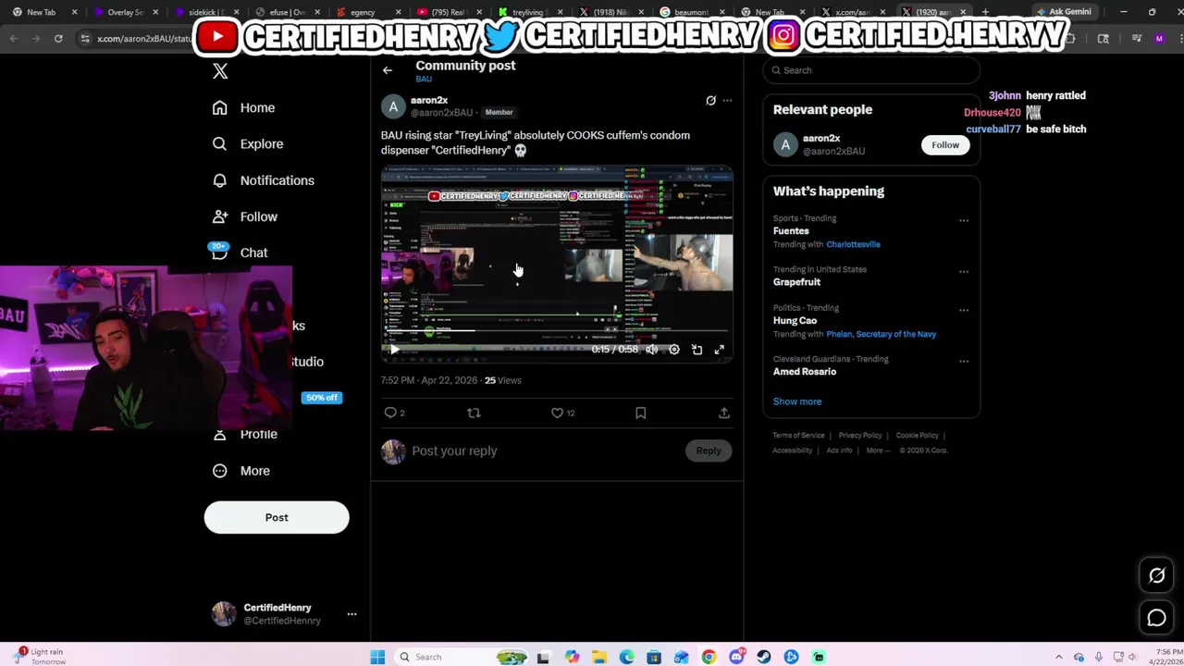Image resolution: width=1184 pixels, height=666 pixels.
Task: Click the X Search box
Action: pos(871,70)
